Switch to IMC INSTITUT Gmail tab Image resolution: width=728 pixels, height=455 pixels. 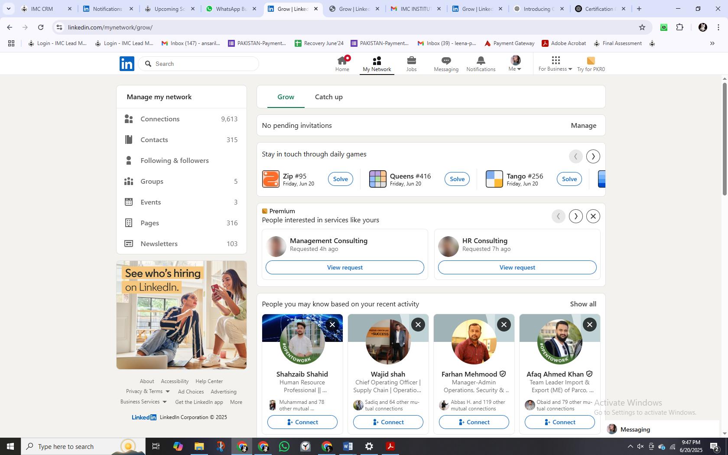[x=416, y=9]
